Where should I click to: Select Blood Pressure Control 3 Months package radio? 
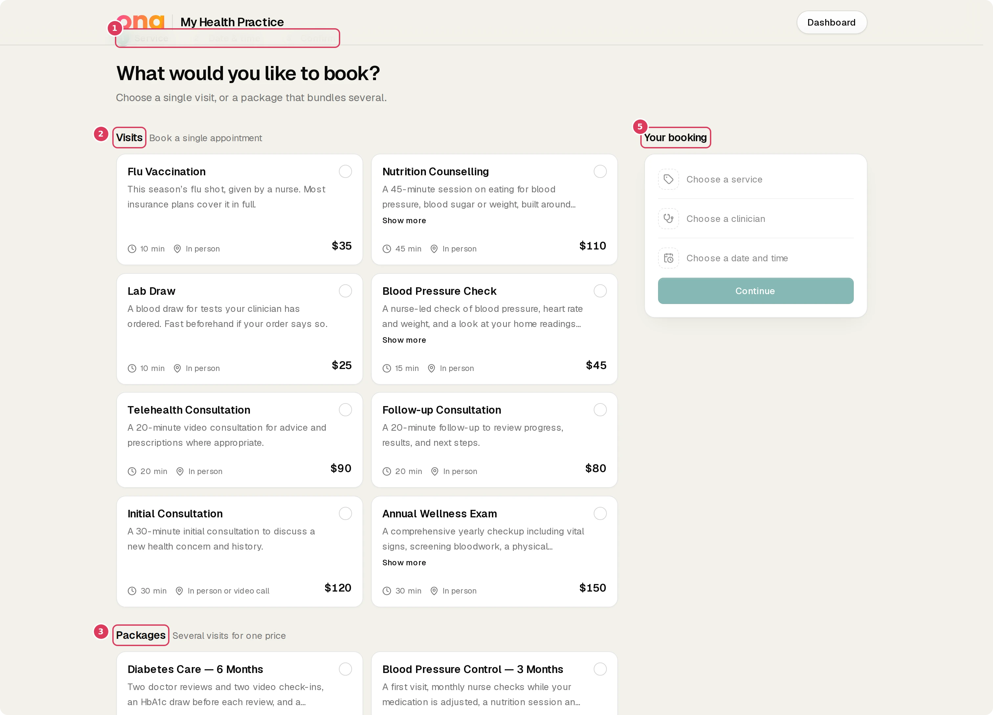click(600, 669)
